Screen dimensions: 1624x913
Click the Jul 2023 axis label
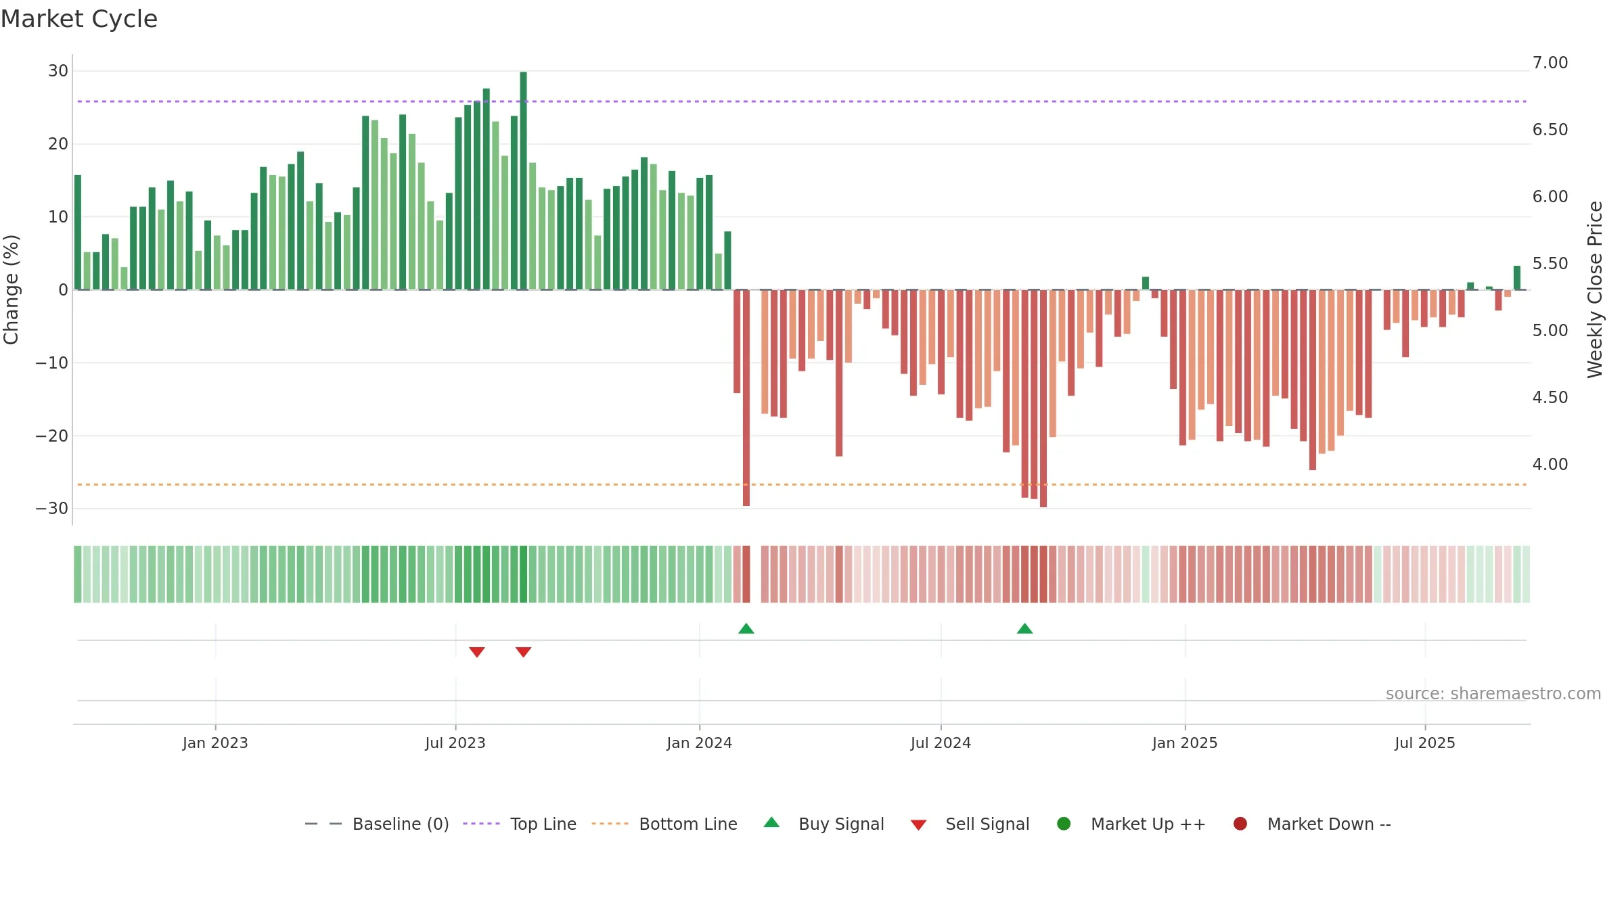point(455,743)
